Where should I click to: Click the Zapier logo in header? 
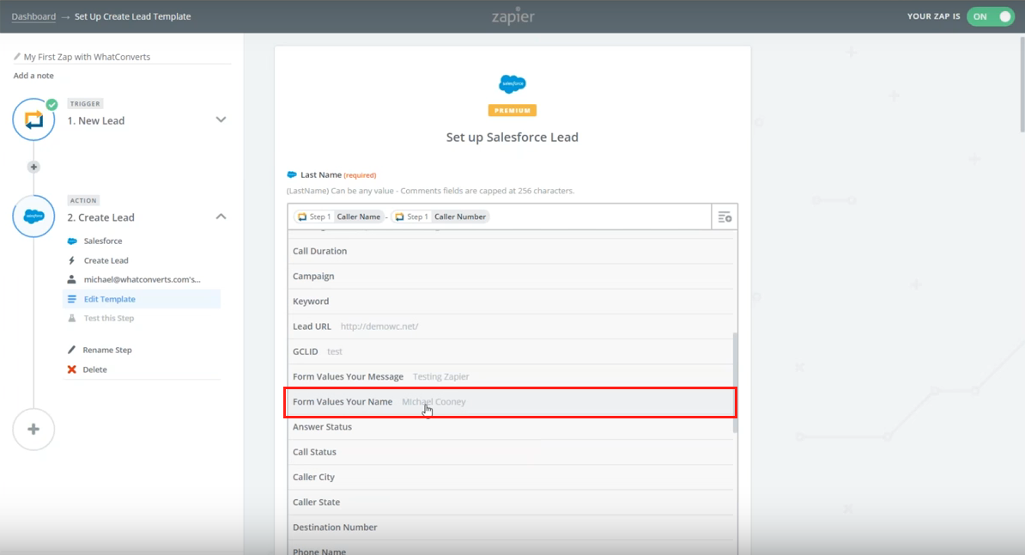[513, 16]
